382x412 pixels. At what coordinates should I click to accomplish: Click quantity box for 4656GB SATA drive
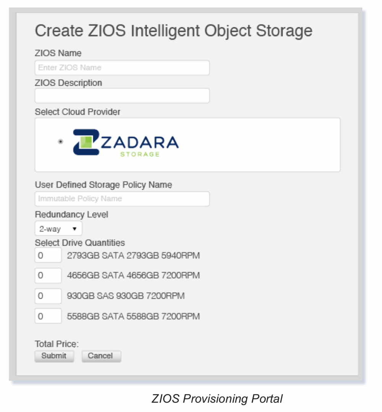coord(48,275)
